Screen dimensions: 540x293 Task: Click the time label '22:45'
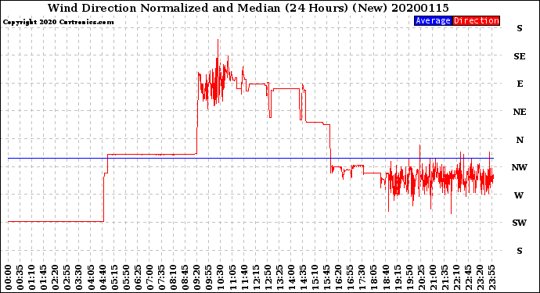(x=467, y=277)
